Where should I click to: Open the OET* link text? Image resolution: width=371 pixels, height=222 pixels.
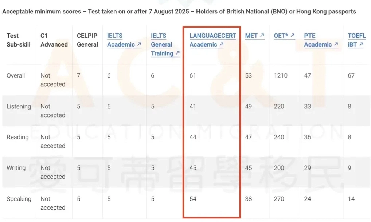coord(281,36)
